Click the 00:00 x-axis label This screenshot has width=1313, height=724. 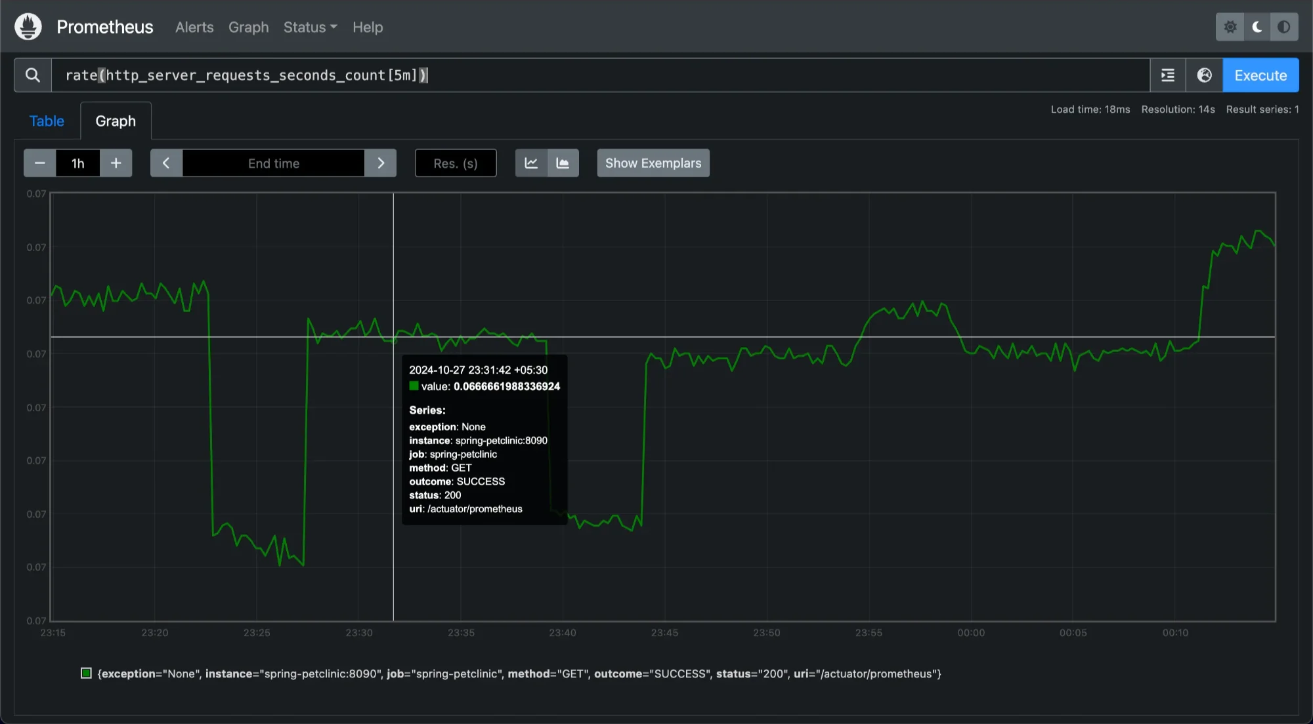(971, 633)
